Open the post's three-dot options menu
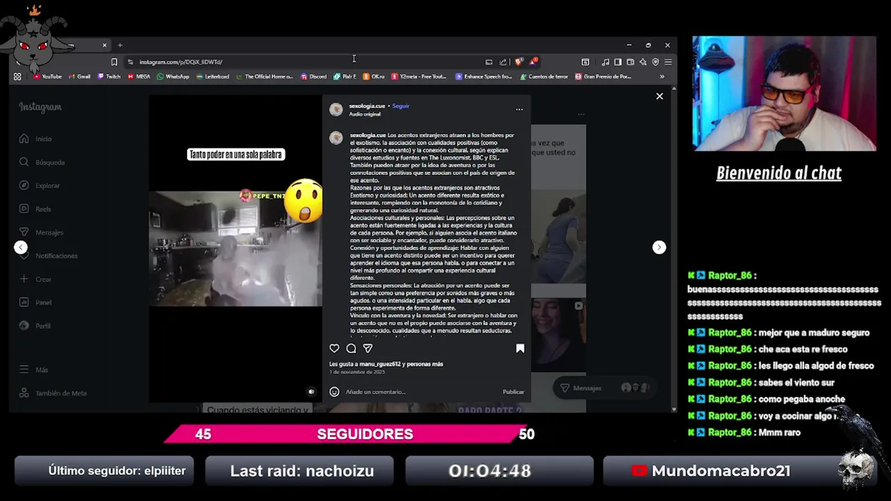The height and width of the screenshot is (501, 891). [x=519, y=109]
